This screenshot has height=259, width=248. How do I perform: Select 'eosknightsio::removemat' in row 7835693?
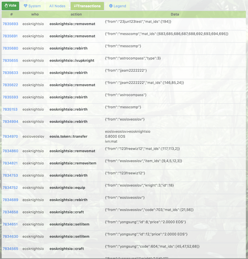point(72,24)
